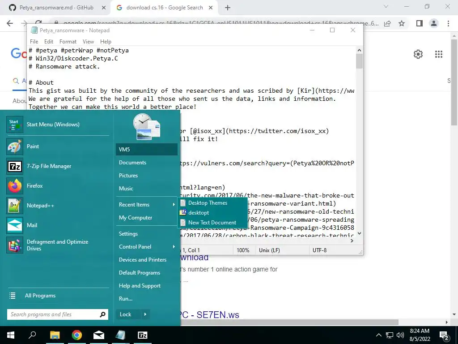Open Chrome profile avatar
Screen dimensions: 458x344
tap(434, 23)
